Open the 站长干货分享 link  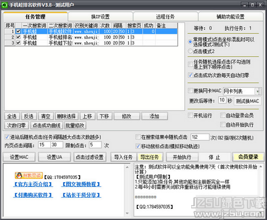81,195
